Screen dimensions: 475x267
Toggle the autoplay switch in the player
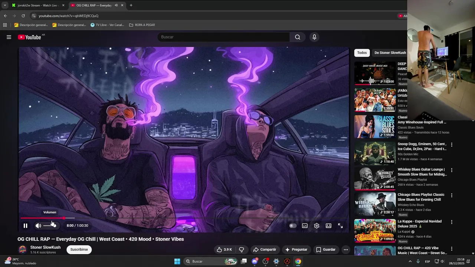293,225
